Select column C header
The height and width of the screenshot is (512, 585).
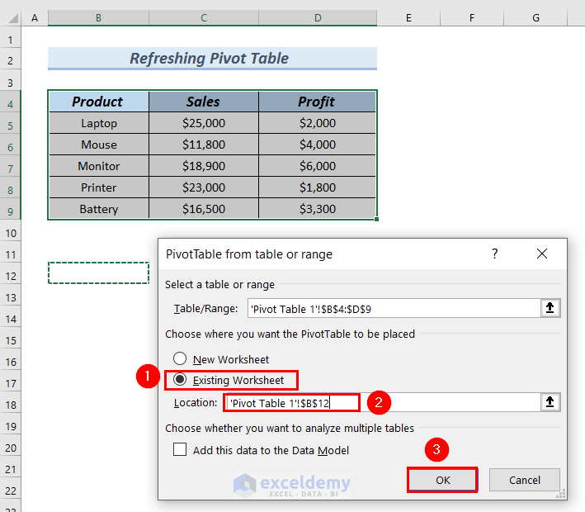click(x=203, y=17)
